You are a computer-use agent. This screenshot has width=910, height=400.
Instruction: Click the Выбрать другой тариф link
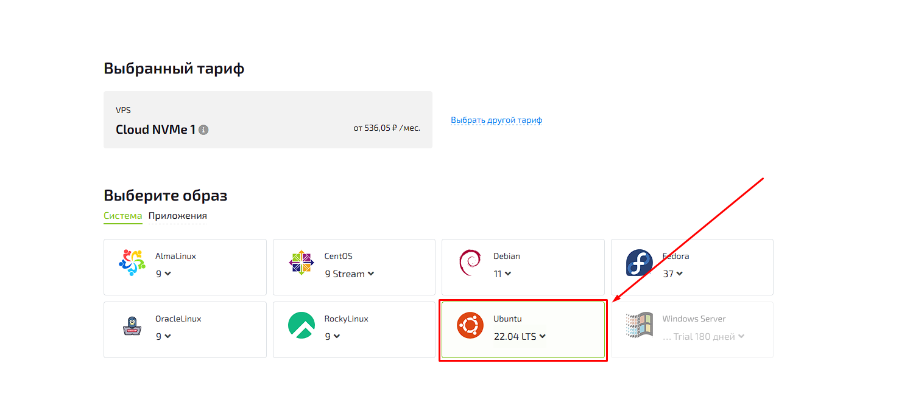pos(496,120)
